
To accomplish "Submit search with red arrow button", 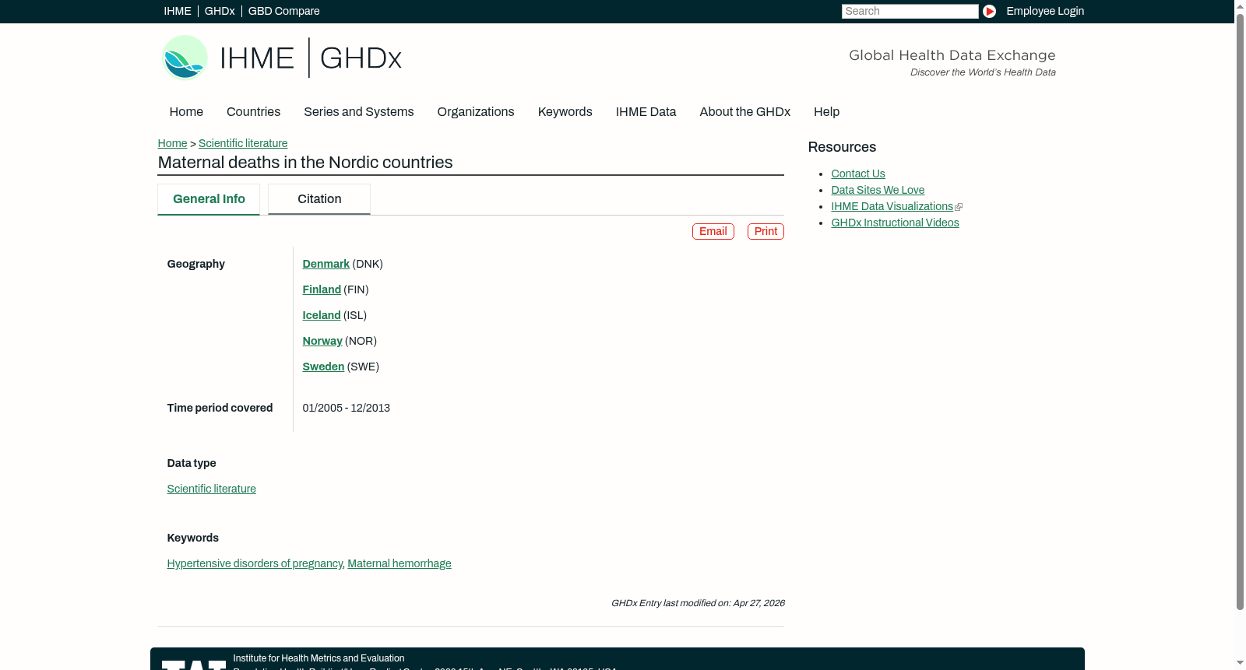I will tap(989, 11).
